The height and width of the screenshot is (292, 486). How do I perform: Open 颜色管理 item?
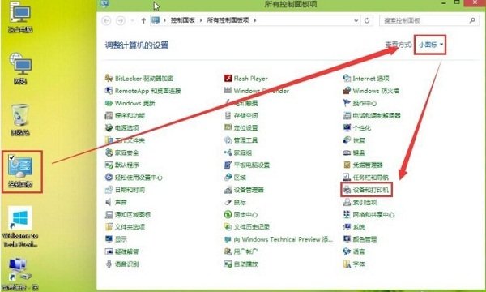coord(360,239)
